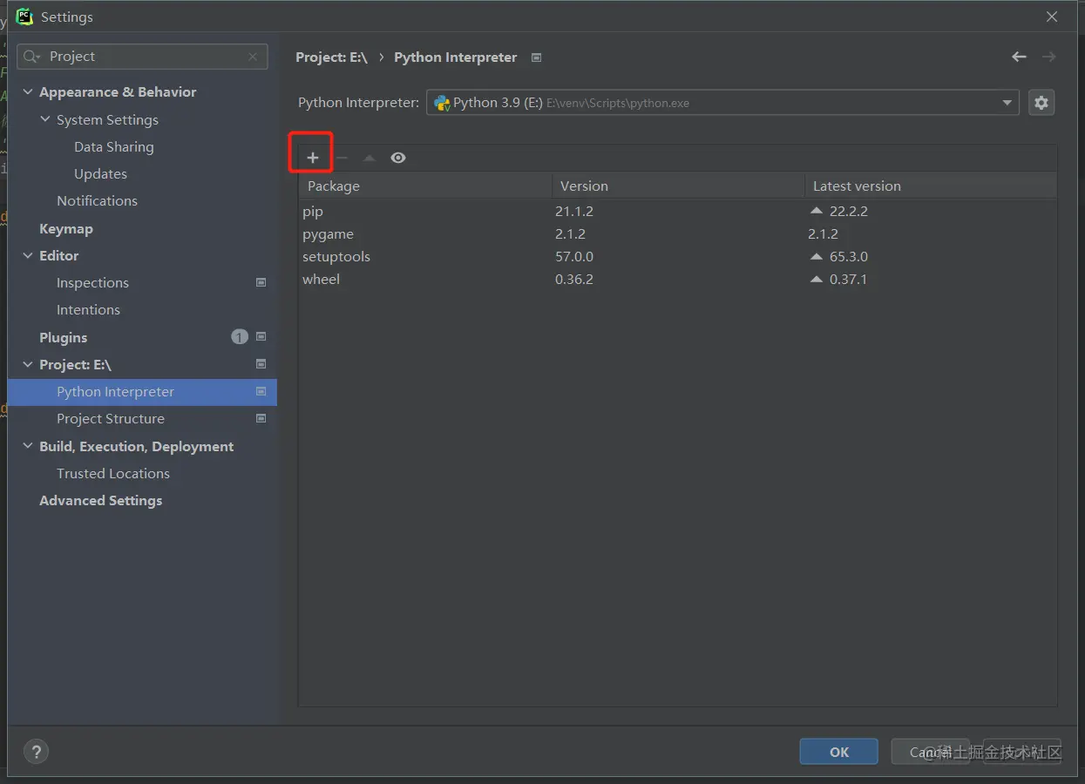Open Inspections settings
Image resolution: width=1085 pixels, height=784 pixels.
pyautogui.click(x=92, y=283)
